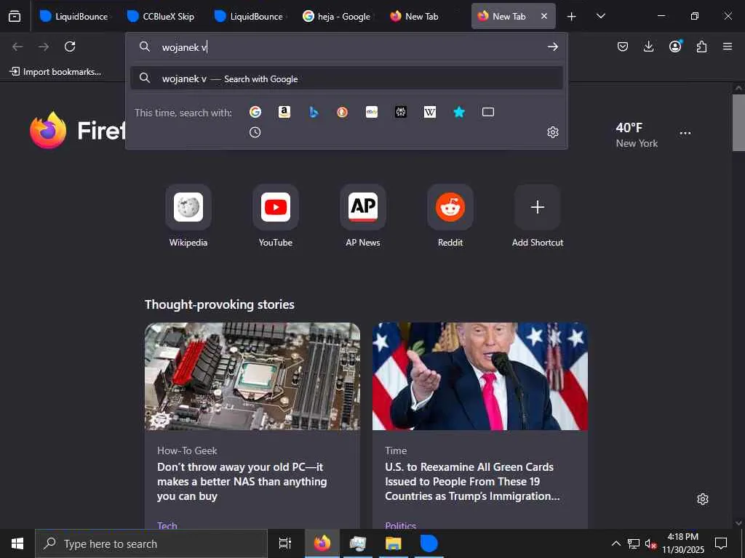
Task: Open weather widget three-dot menu
Action: (x=685, y=134)
